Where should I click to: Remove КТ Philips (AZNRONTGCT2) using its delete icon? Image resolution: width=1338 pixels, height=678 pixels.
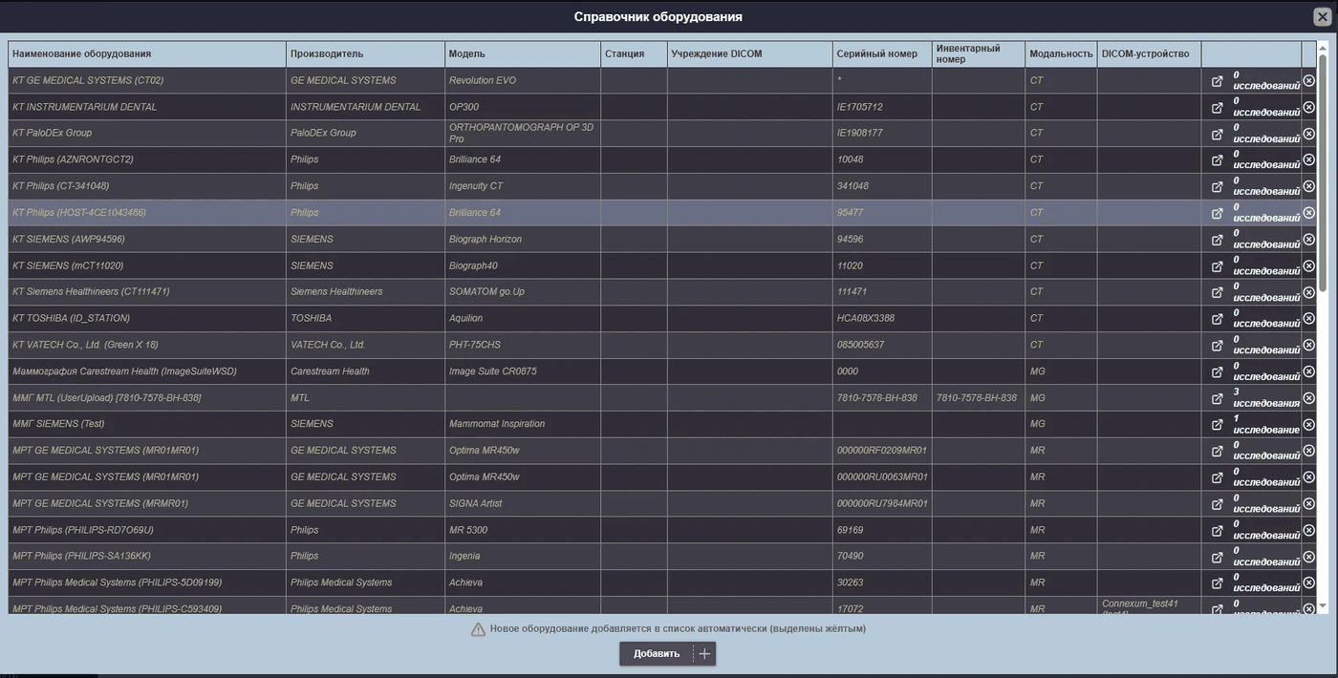coord(1308,159)
